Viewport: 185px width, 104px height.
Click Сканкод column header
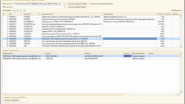pyautogui.click(x=104, y=53)
